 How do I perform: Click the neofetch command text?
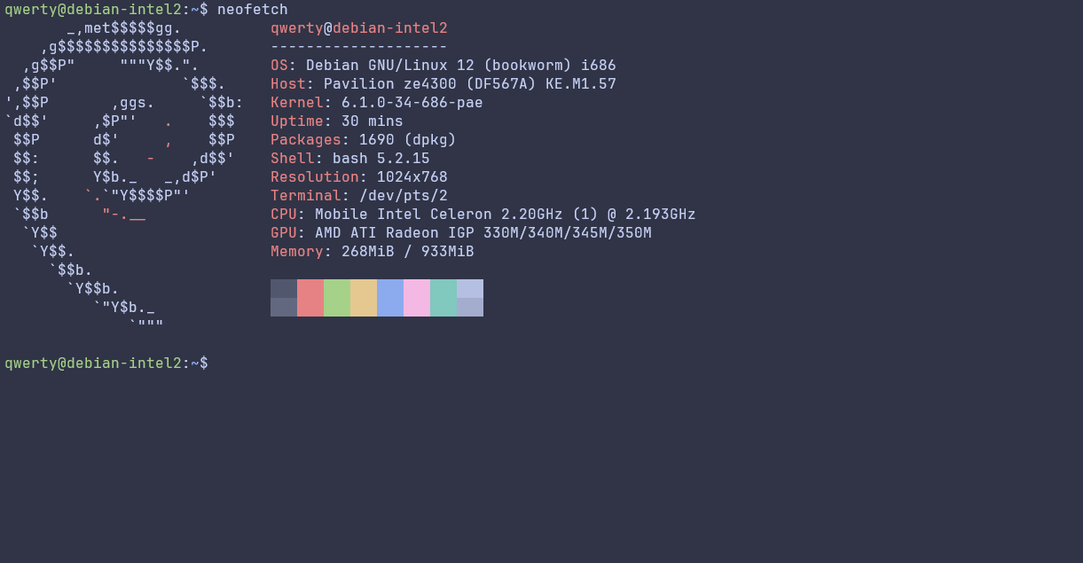tap(253, 10)
